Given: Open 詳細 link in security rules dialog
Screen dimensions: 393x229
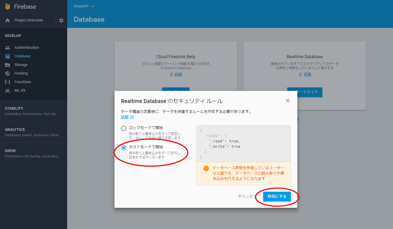Looking at the screenshot, I should pyautogui.click(x=125, y=117).
